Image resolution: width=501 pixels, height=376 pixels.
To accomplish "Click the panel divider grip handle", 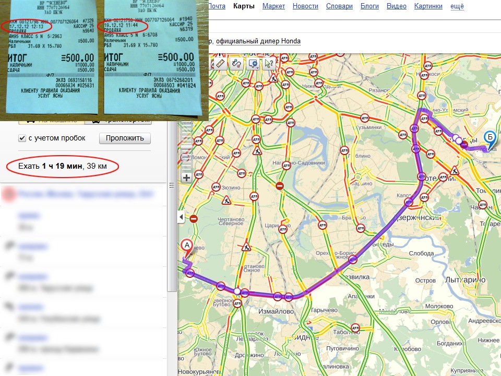I will tap(172, 185).
